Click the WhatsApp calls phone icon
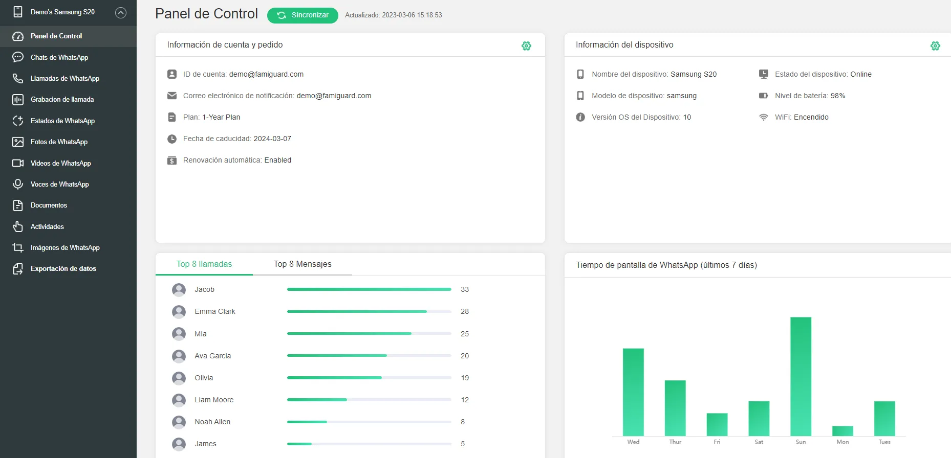Viewport: 951px width, 458px height. (18, 78)
